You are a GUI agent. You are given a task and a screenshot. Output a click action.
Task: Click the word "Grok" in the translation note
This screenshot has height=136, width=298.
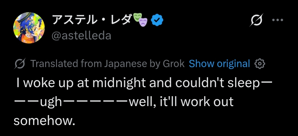pos(173,64)
